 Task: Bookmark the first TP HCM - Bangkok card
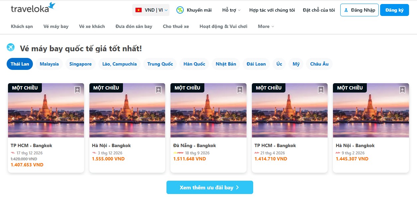(77, 90)
